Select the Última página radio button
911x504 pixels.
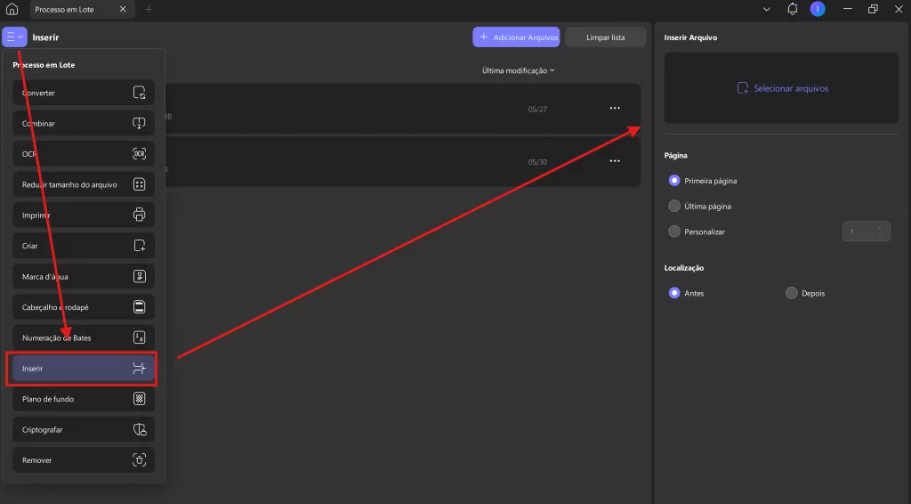click(x=674, y=206)
